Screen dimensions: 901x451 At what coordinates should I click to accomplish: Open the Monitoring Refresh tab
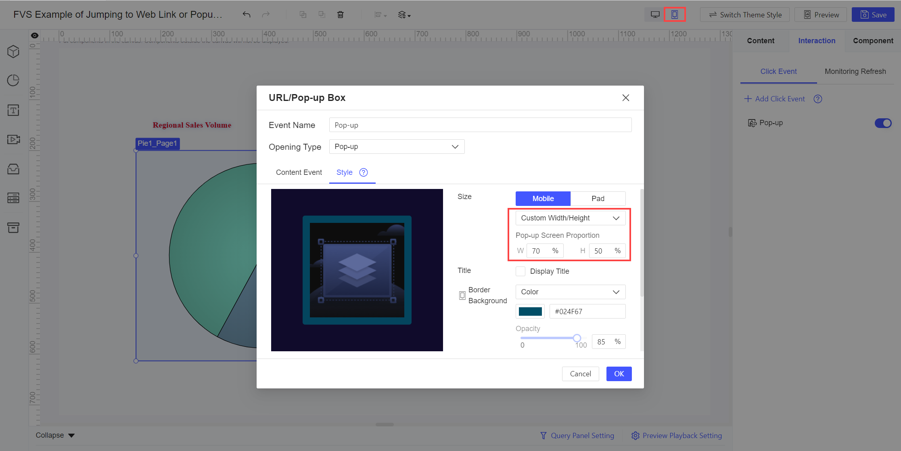pyautogui.click(x=855, y=71)
